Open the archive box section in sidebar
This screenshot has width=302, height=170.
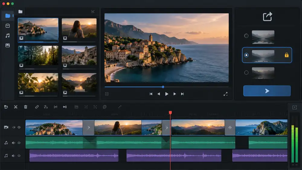click(8, 26)
